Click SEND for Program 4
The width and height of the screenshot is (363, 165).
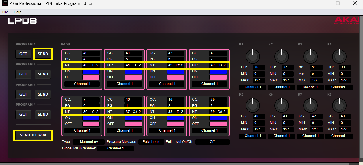(x=43, y=114)
